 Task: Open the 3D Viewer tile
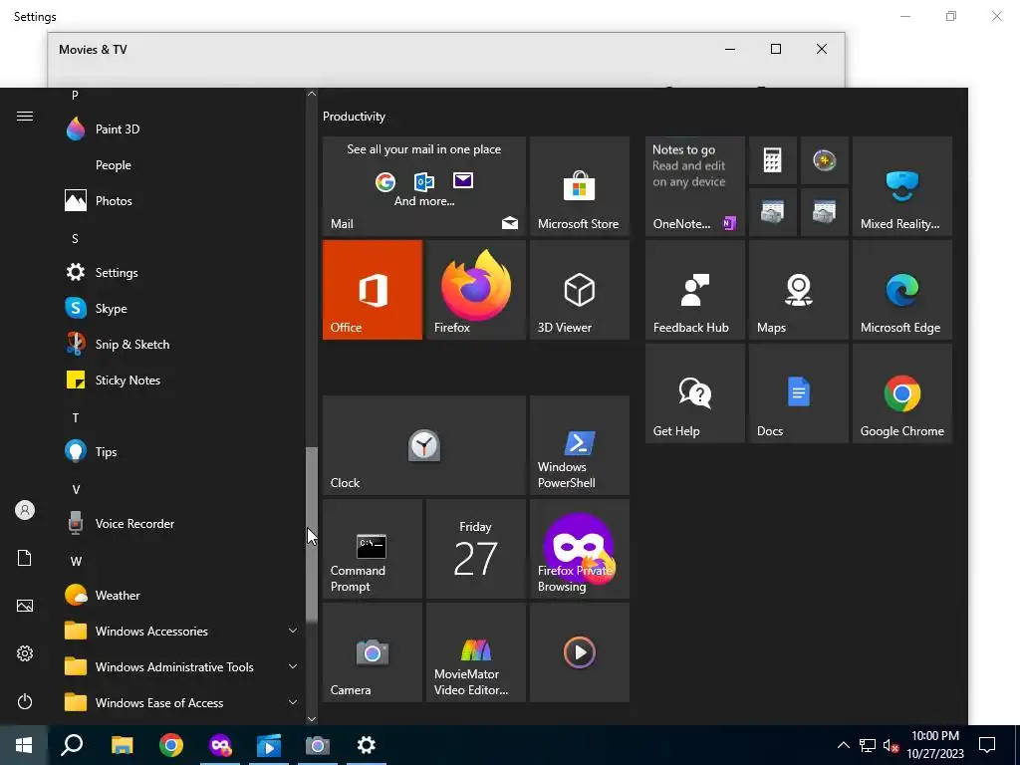coord(579,290)
